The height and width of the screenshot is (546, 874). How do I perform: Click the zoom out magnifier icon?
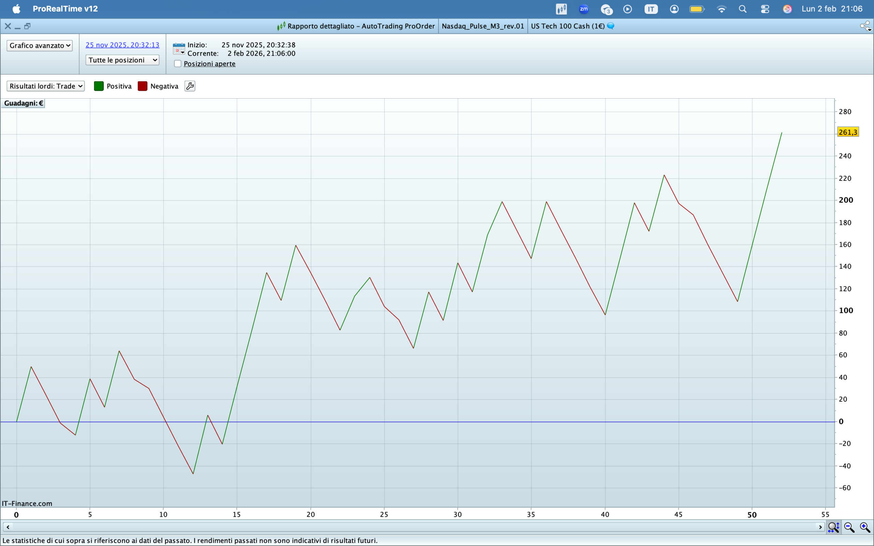pos(849,527)
